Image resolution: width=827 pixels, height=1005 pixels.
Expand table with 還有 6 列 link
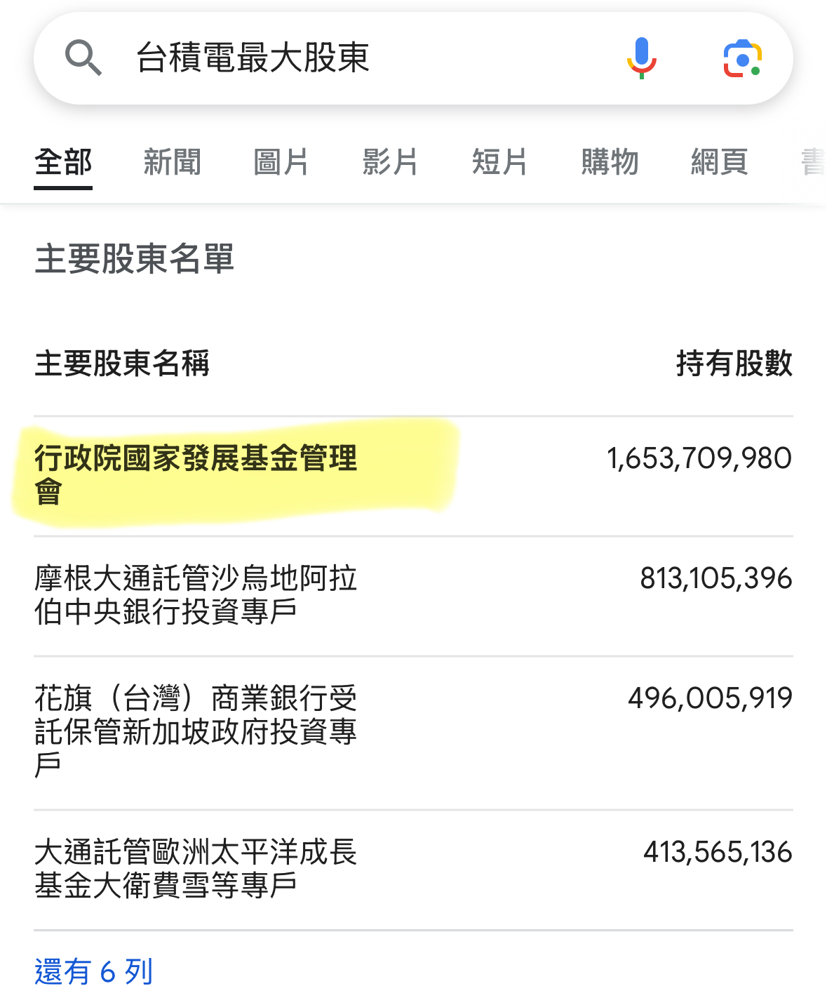point(93,972)
